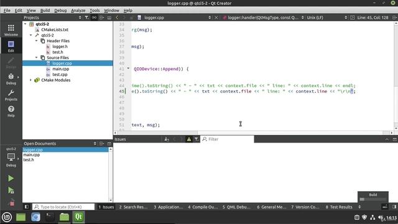Open the terminal from the taskbar
Screen dimensions: 398x224
click(x=50, y=217)
